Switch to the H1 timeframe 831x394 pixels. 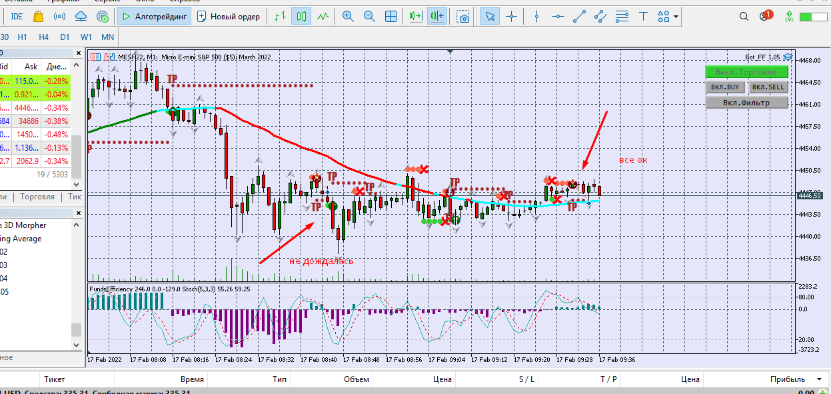point(23,37)
